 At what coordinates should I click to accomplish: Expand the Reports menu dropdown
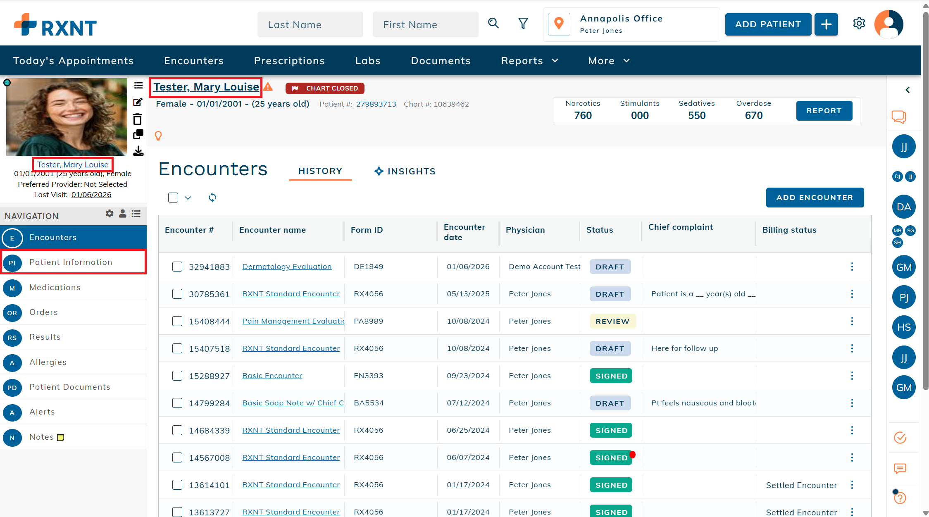point(530,61)
